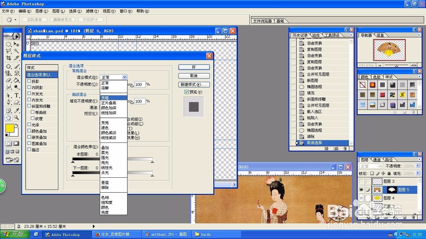
Task: Open the baidu folder taskbar item
Action: (216, 234)
